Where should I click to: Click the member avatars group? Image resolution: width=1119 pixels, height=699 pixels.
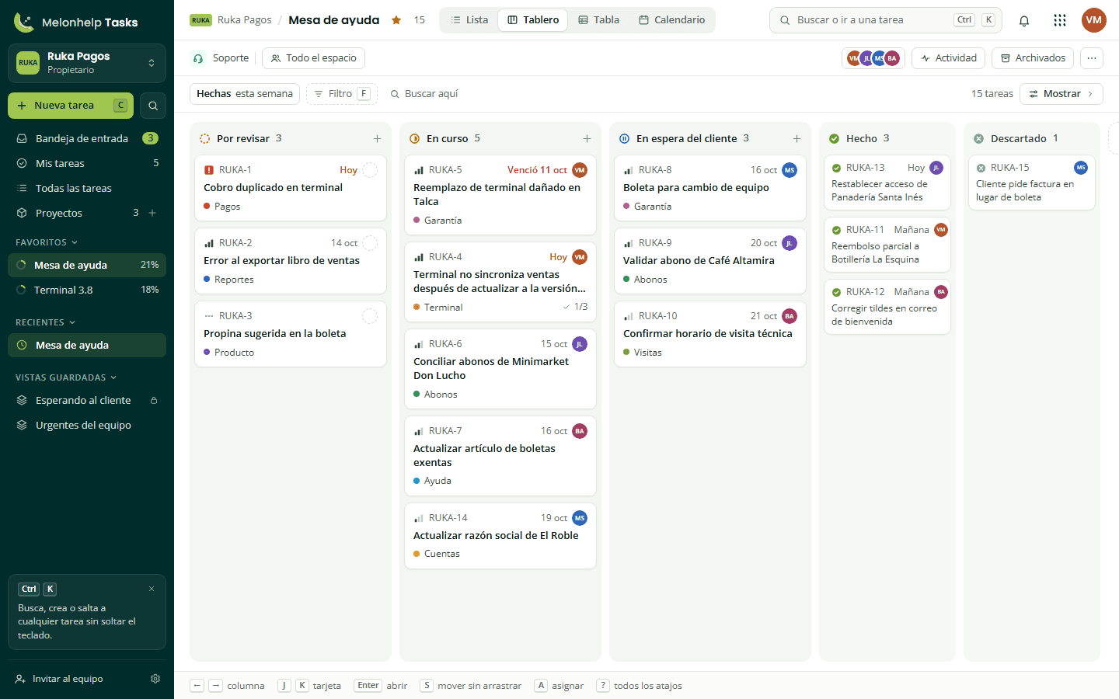coord(873,58)
